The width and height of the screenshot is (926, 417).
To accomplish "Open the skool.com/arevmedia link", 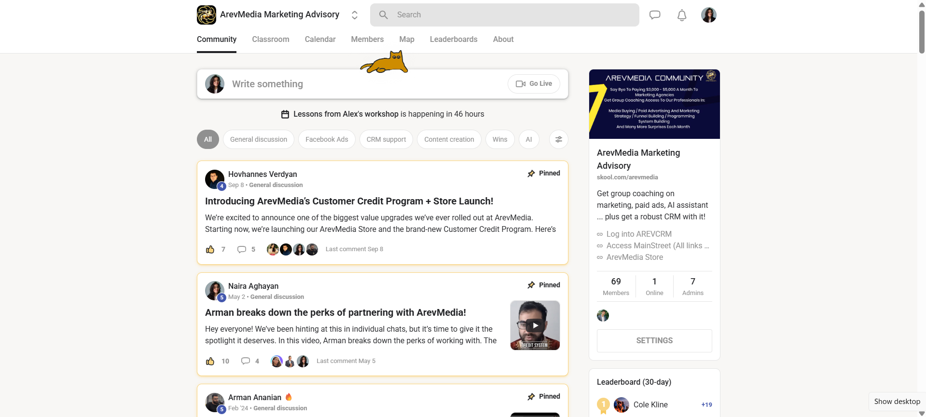I will (627, 177).
